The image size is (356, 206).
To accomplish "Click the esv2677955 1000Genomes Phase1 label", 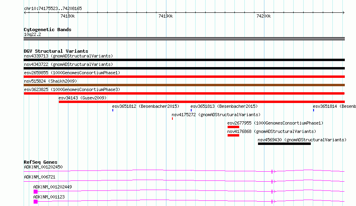I will tap(275, 123).
